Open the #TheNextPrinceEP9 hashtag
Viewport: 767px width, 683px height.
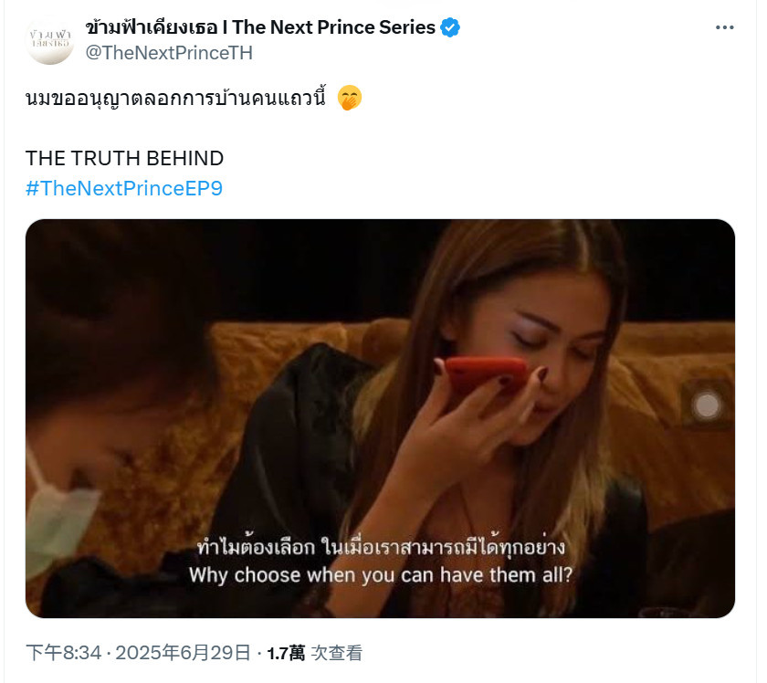click(x=124, y=188)
